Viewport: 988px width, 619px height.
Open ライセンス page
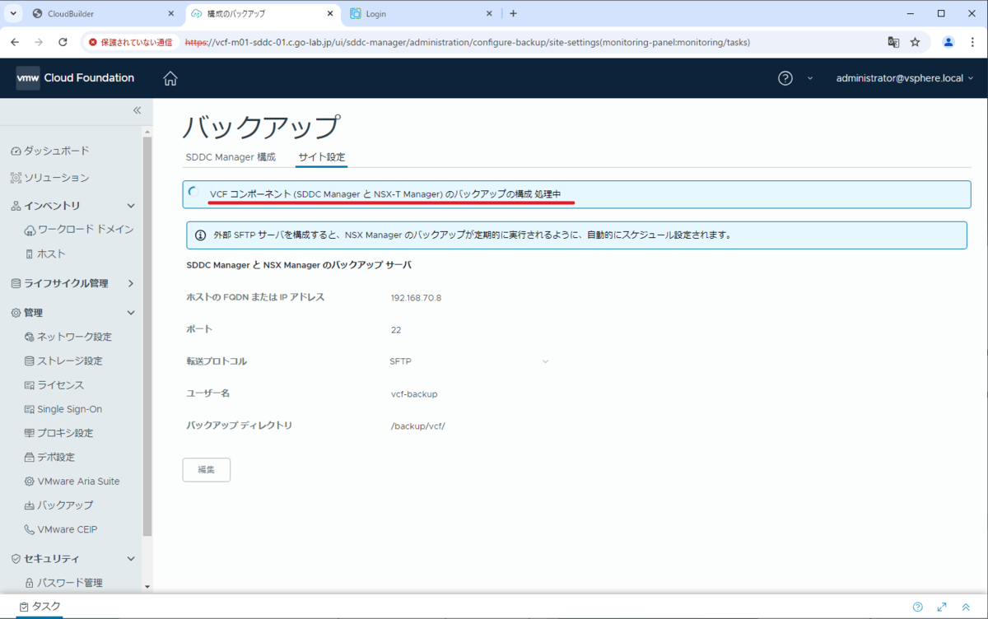[54, 384]
